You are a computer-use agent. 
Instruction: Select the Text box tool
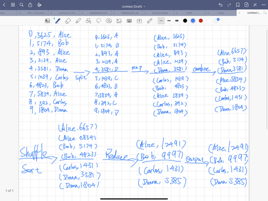(139, 21)
